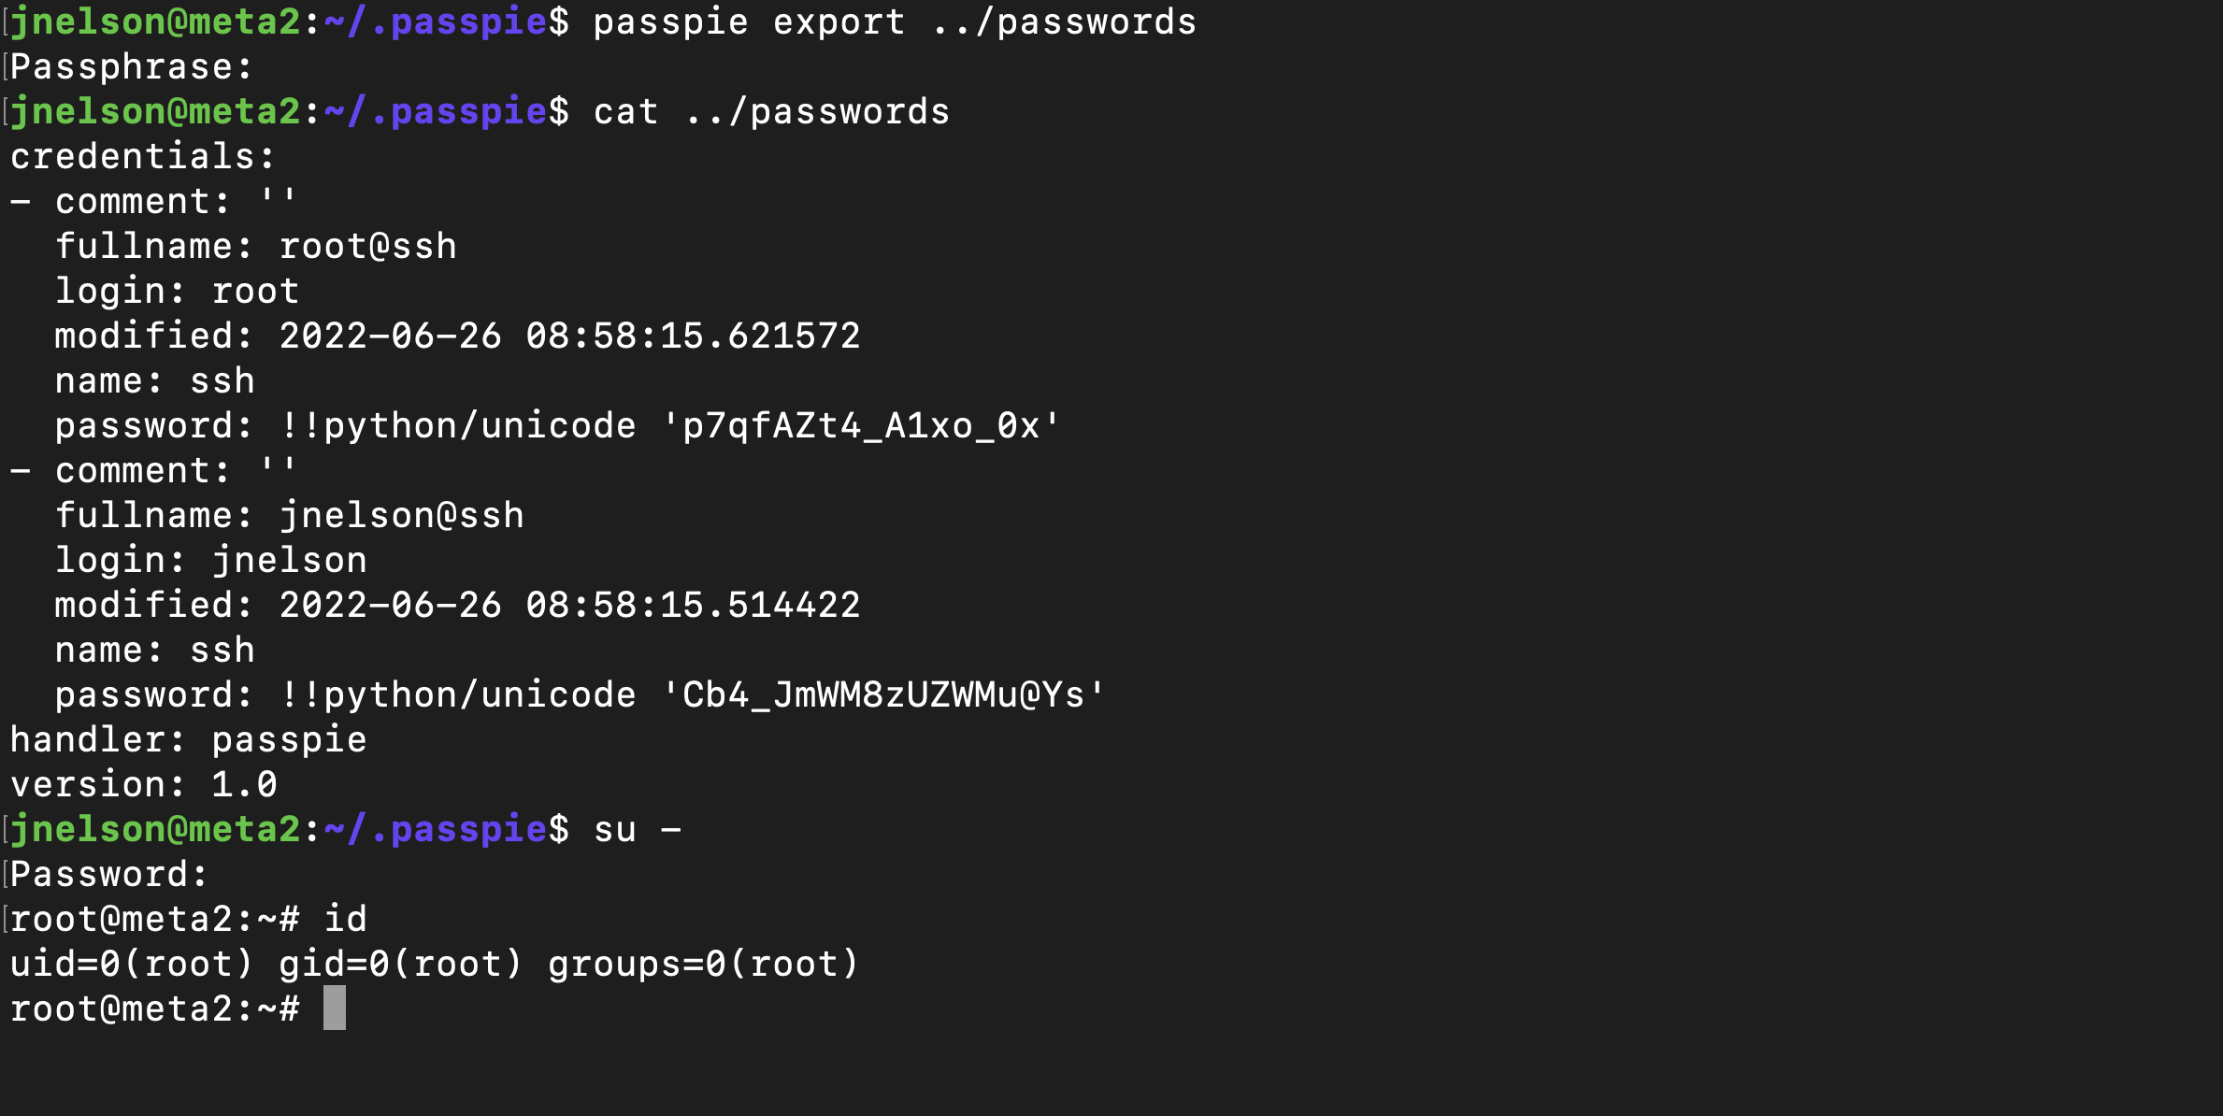The width and height of the screenshot is (2223, 1116).
Task: Click the 'version: 1.0' line
Action: pyautogui.click(x=144, y=785)
